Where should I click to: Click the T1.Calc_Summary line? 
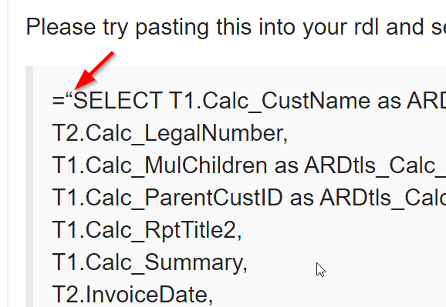tap(150, 262)
